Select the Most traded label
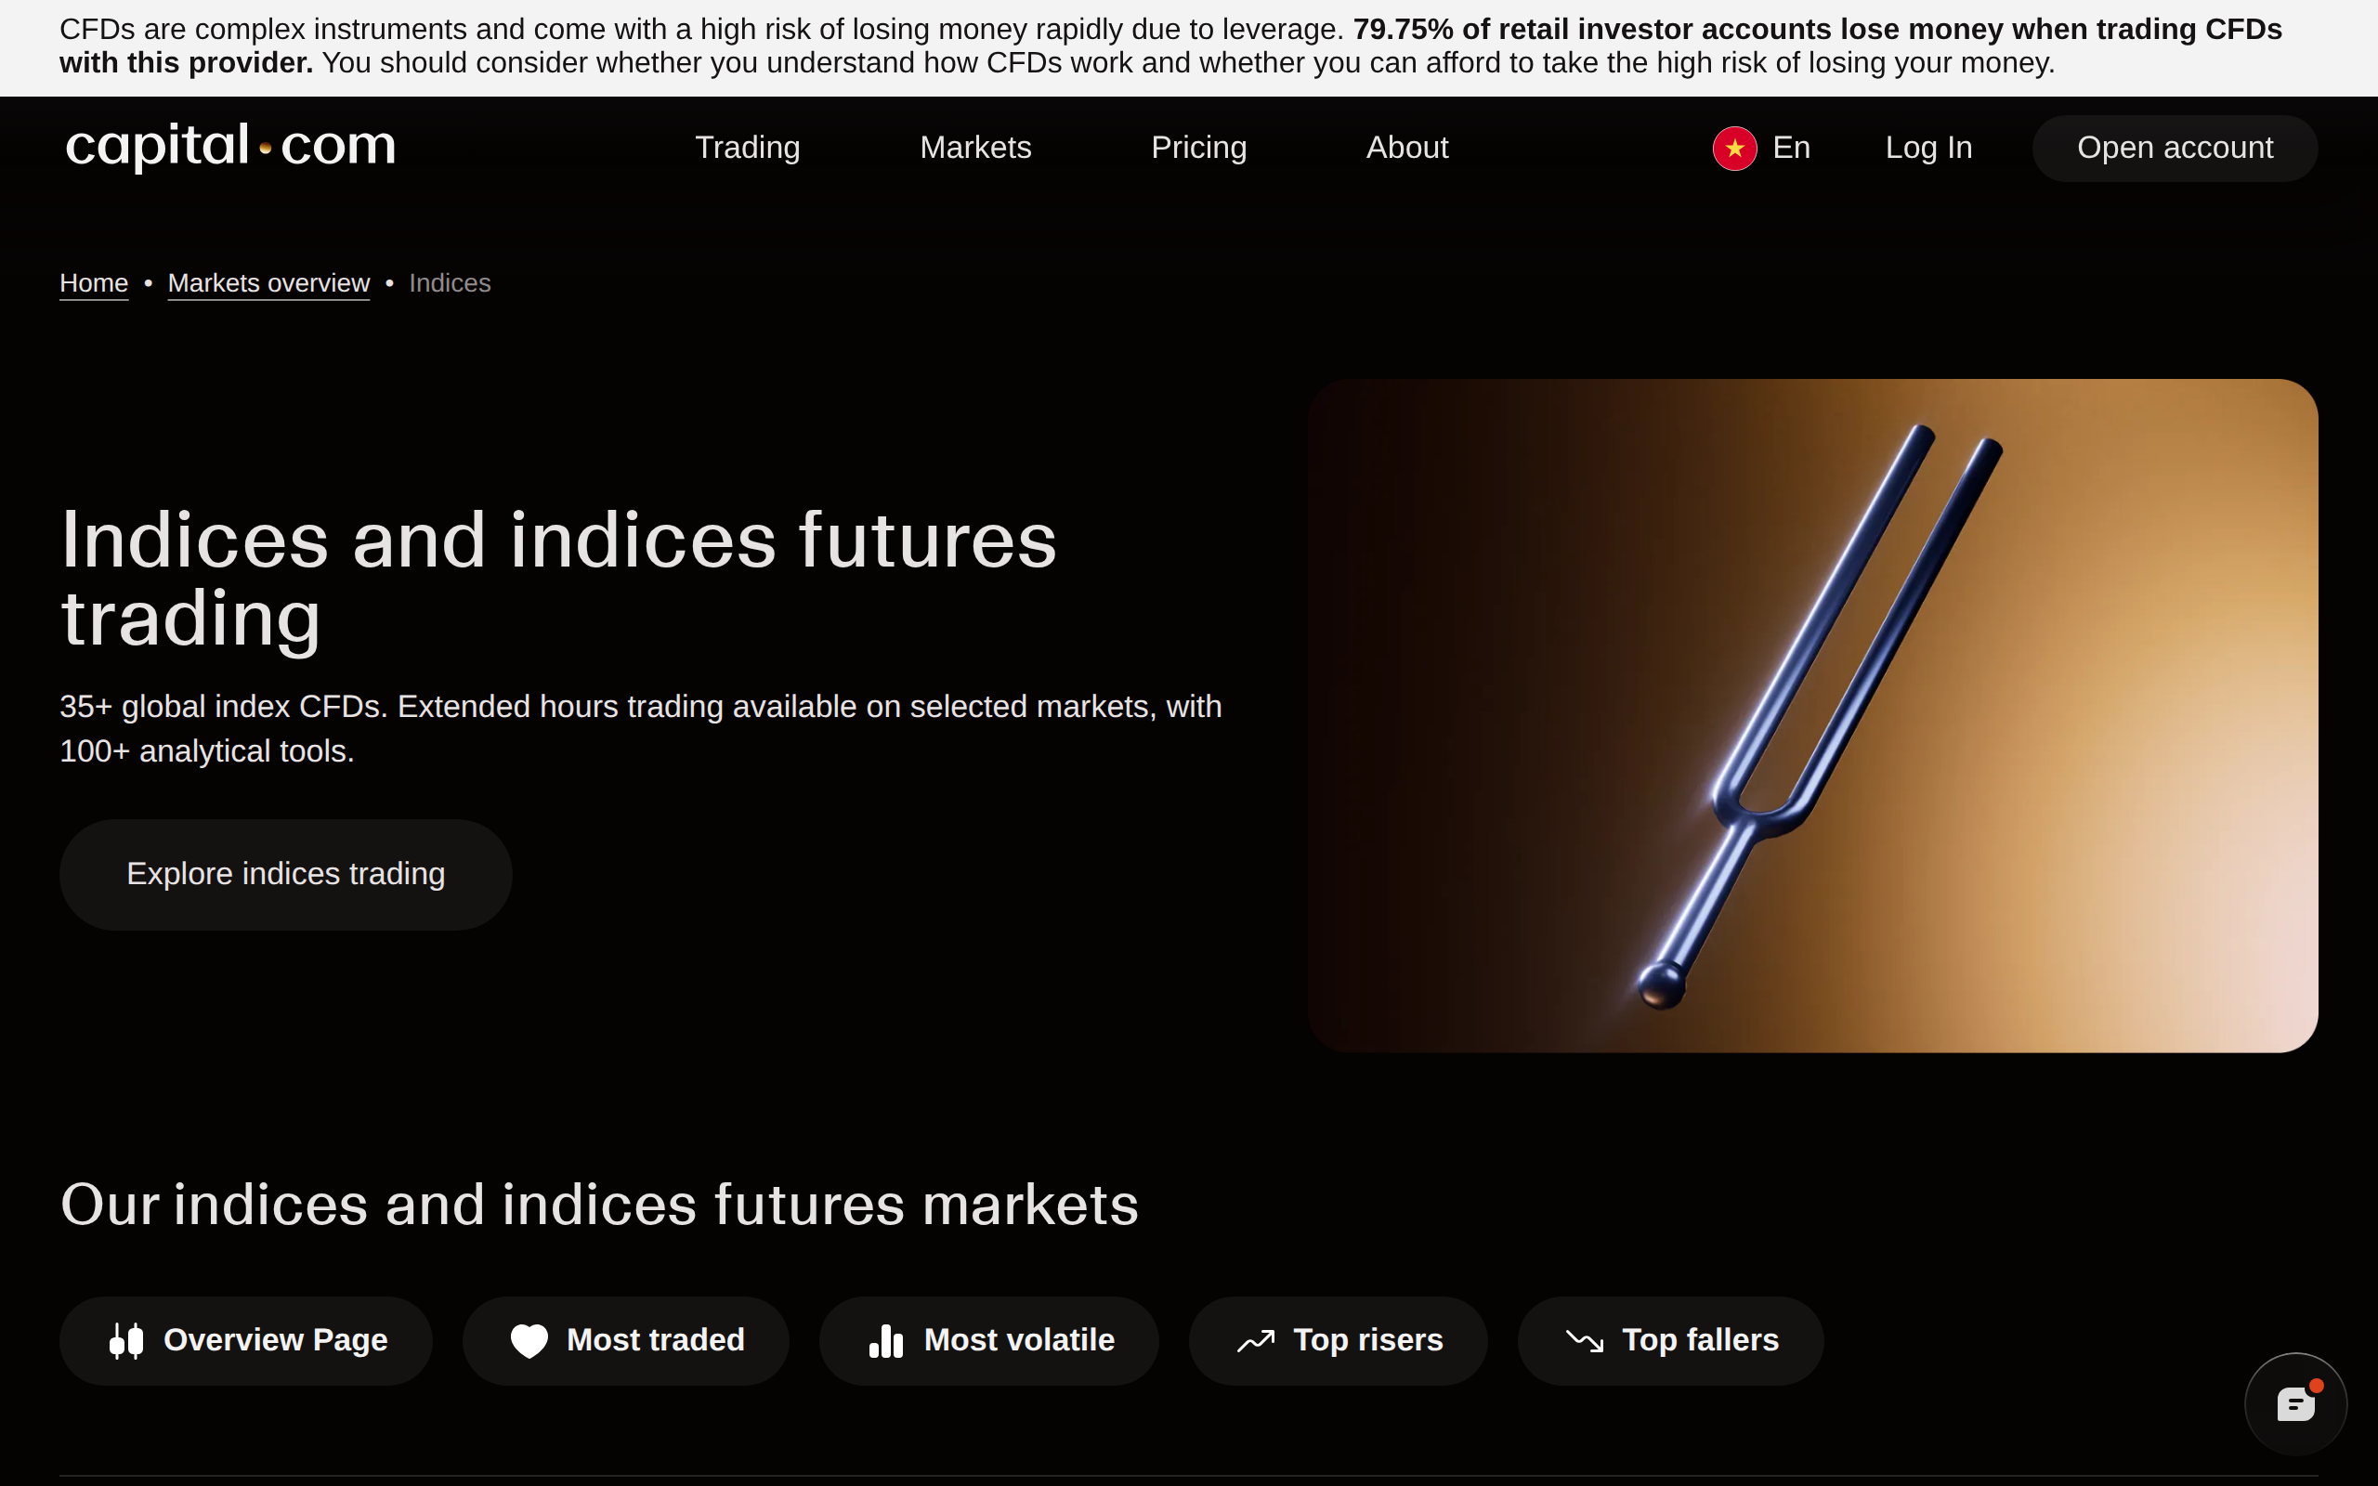Viewport: 2378px width, 1486px height. (x=656, y=1340)
